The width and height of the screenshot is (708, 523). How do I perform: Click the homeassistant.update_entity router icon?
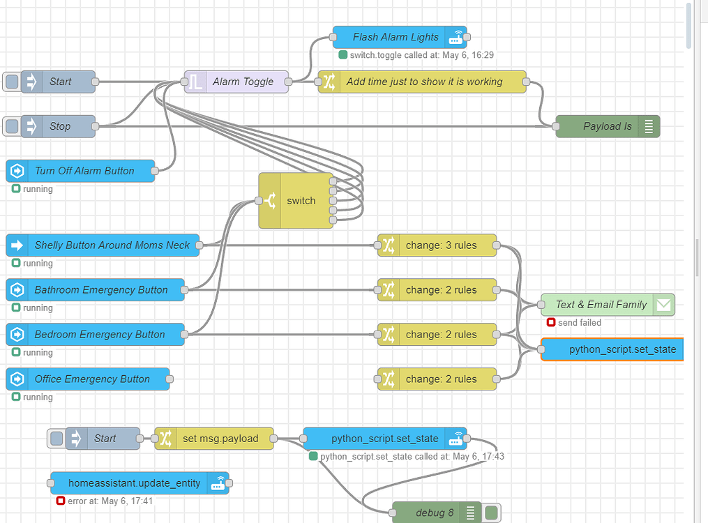pos(218,483)
